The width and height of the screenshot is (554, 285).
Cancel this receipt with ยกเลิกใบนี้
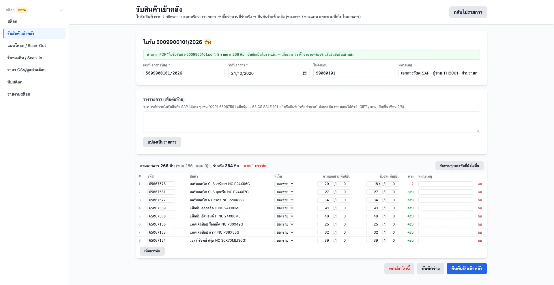[x=399, y=269]
